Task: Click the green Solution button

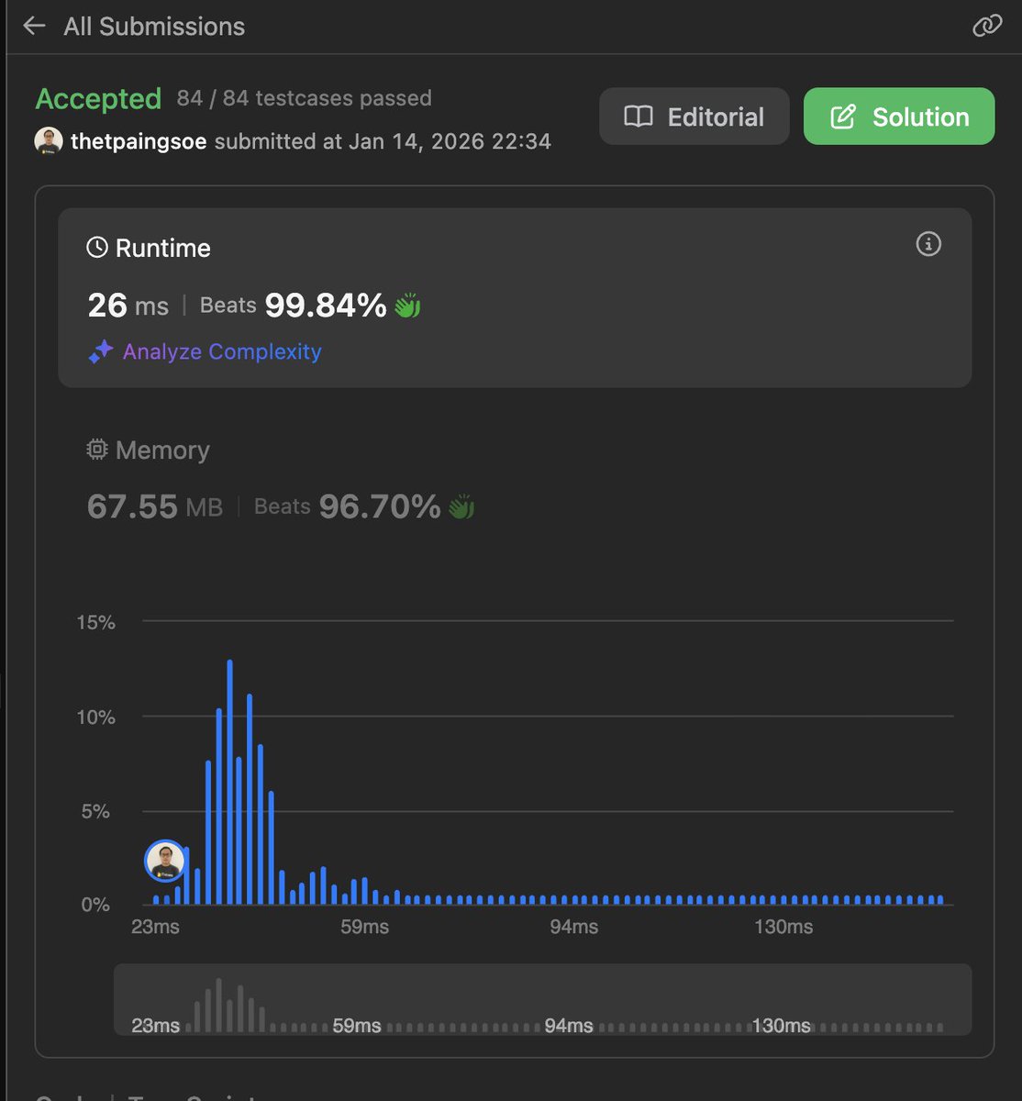Action: coord(899,117)
